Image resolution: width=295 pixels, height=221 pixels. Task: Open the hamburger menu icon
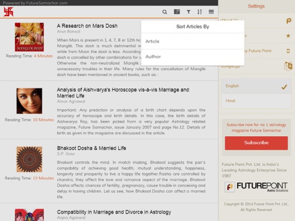tap(211, 12)
